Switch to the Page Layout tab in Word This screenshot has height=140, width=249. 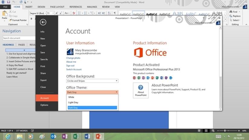point(57,7)
